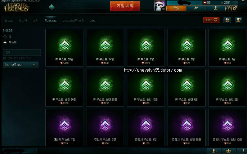This screenshot has height=154, width=247.
Task: Open the store chest icon tab
Action: [x=176, y=8]
